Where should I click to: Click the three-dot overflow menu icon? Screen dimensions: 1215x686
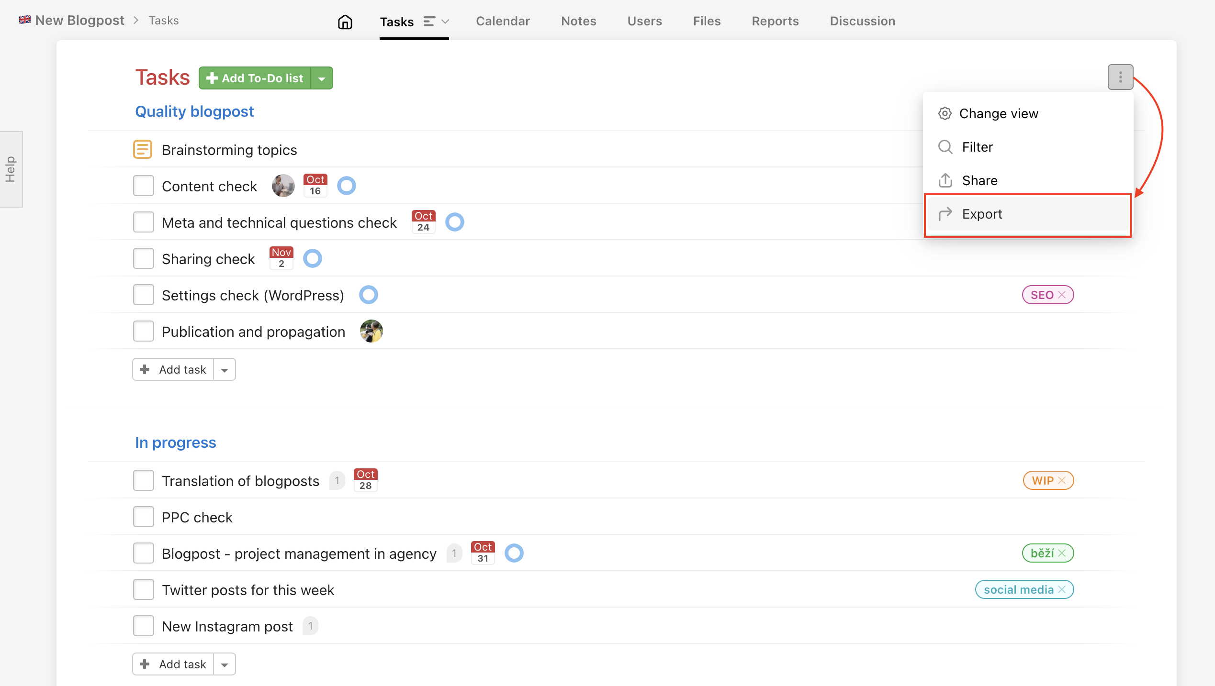click(x=1121, y=77)
